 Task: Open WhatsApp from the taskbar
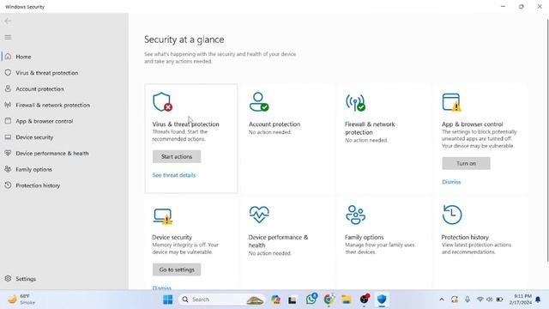311,300
